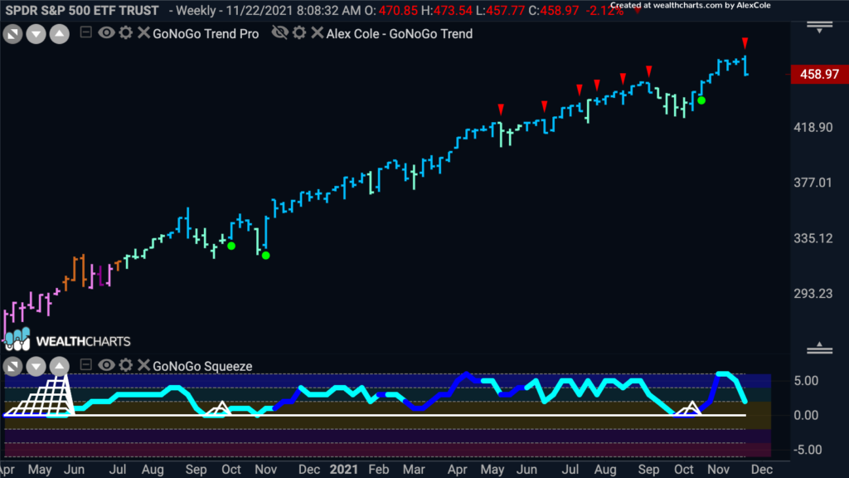Screen dimensions: 849x478
Task: Maximize the GoNoGo Squeeze pane
Action: 12,366
